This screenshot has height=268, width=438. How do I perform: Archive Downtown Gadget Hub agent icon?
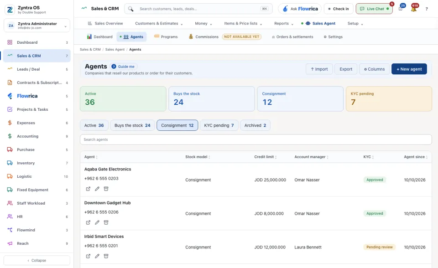106,222
